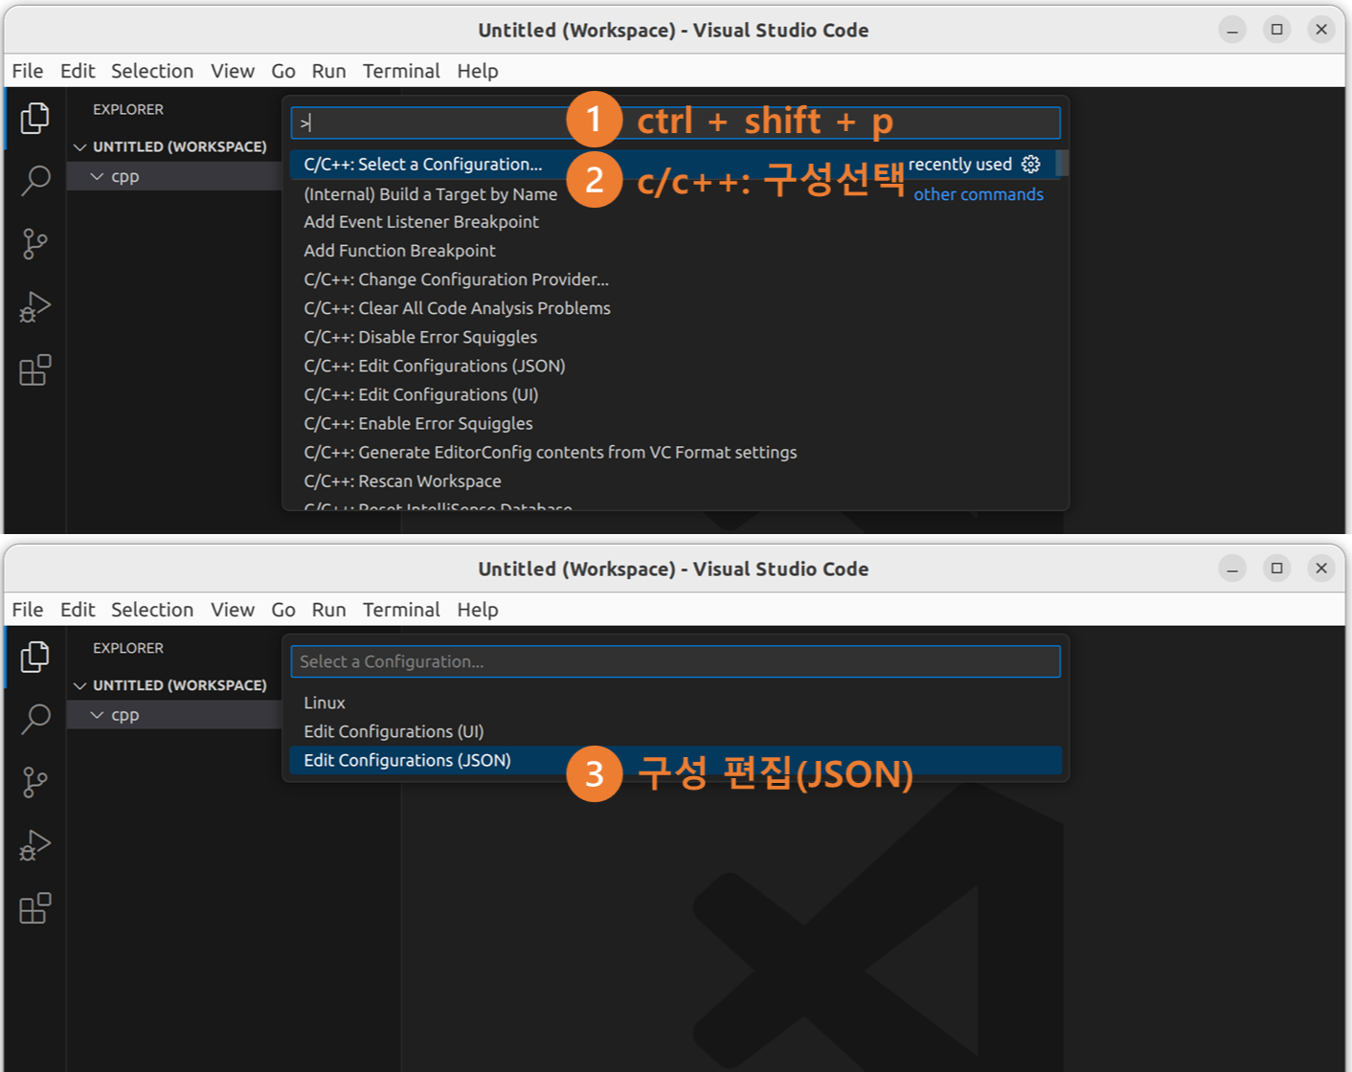Choose Edit Configurations (UI) in bottom picker
1352x1072 pixels.
(x=675, y=731)
